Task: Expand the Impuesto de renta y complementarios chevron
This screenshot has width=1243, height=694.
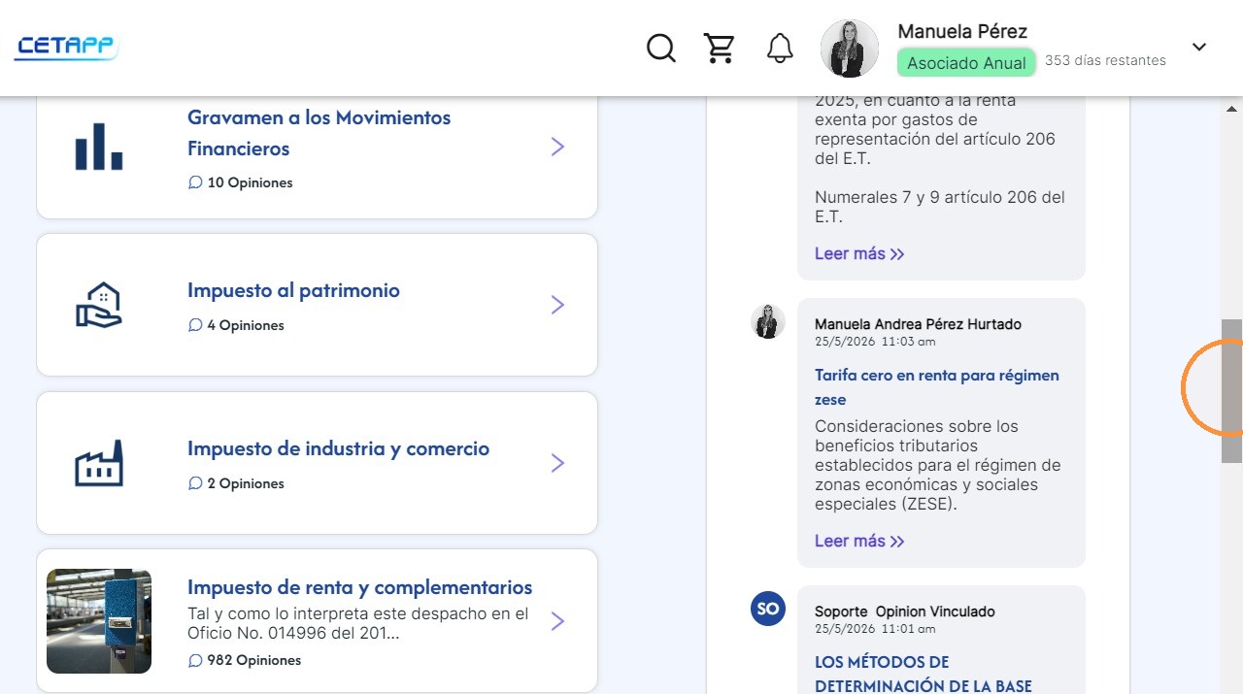Action: [557, 621]
